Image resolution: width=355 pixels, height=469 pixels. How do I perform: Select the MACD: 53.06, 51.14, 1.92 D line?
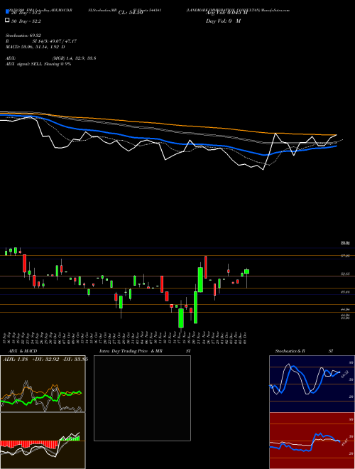pos(35,47)
